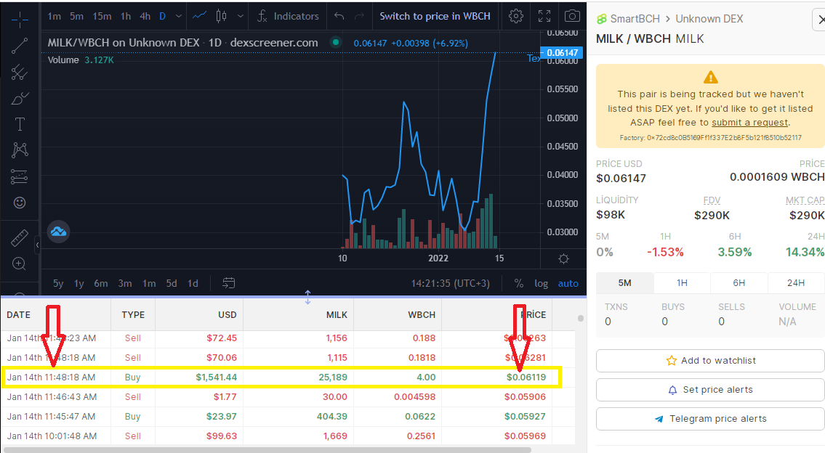The height and width of the screenshot is (453, 825).
Task: Activate the zoom in tool
Action: [20, 264]
